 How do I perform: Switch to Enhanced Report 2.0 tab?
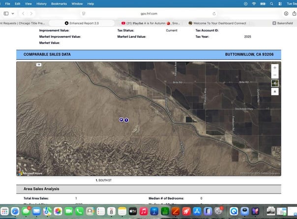point(82,23)
